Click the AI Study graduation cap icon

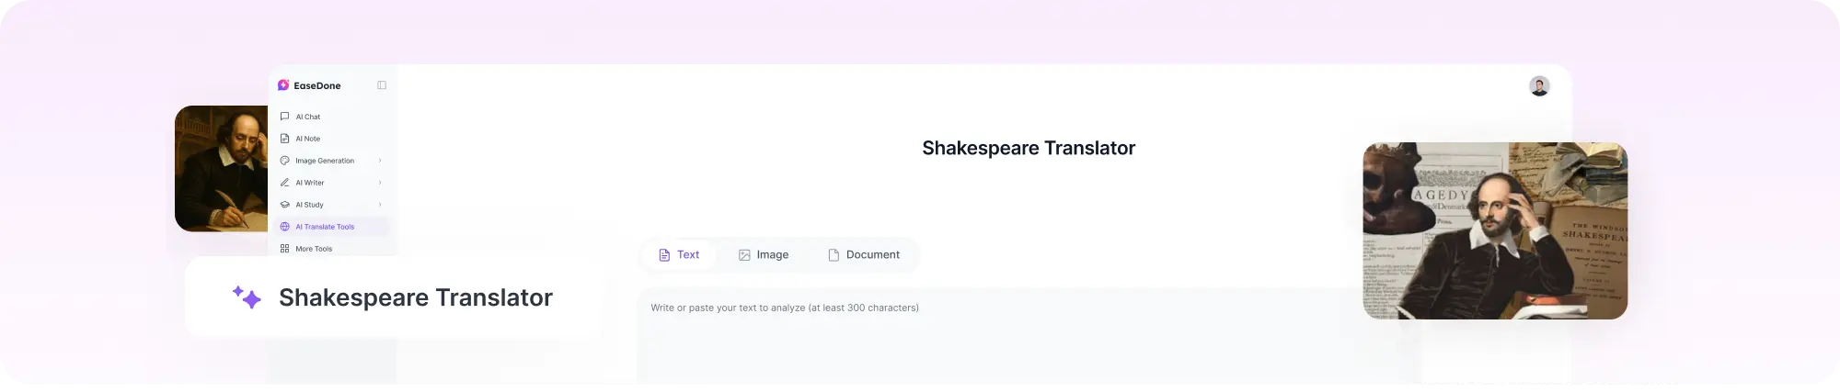[284, 205]
